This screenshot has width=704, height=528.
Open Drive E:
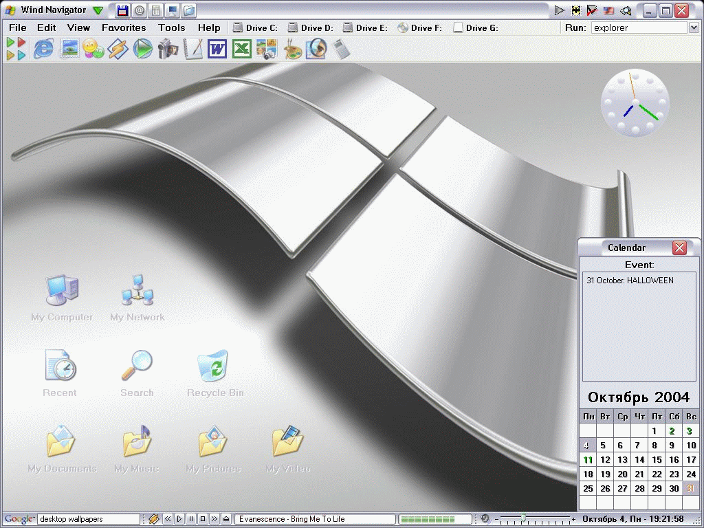pyautogui.click(x=365, y=27)
